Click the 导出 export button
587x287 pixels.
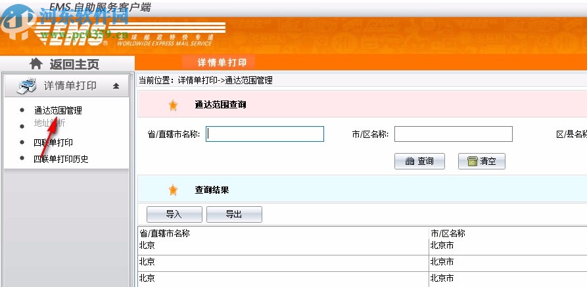(x=234, y=214)
